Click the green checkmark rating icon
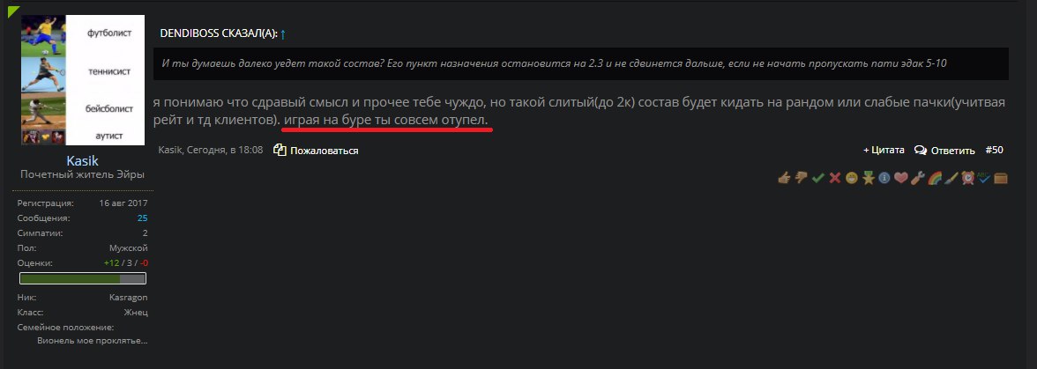Screen dimensions: 1037x369 pyautogui.click(x=818, y=178)
